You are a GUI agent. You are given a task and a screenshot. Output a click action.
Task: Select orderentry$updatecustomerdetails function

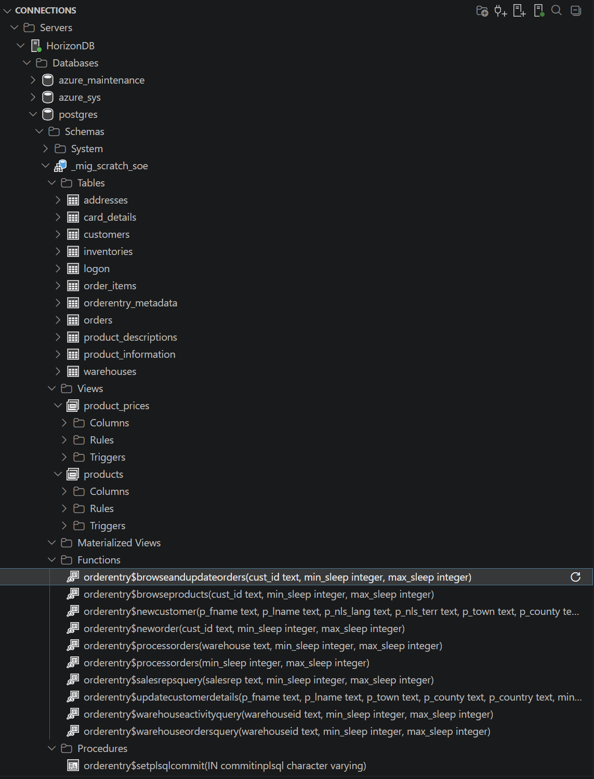click(x=333, y=697)
